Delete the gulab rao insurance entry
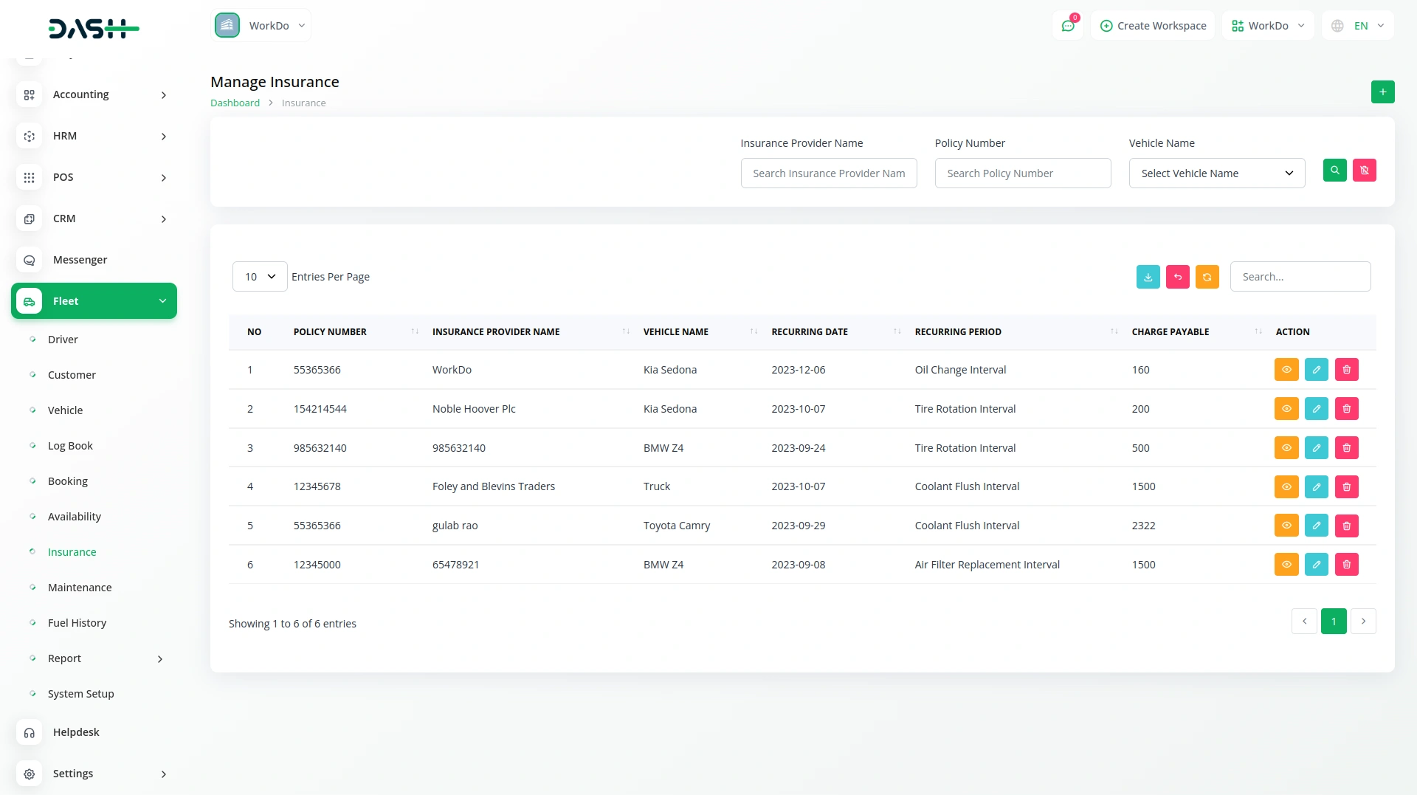 (1346, 526)
